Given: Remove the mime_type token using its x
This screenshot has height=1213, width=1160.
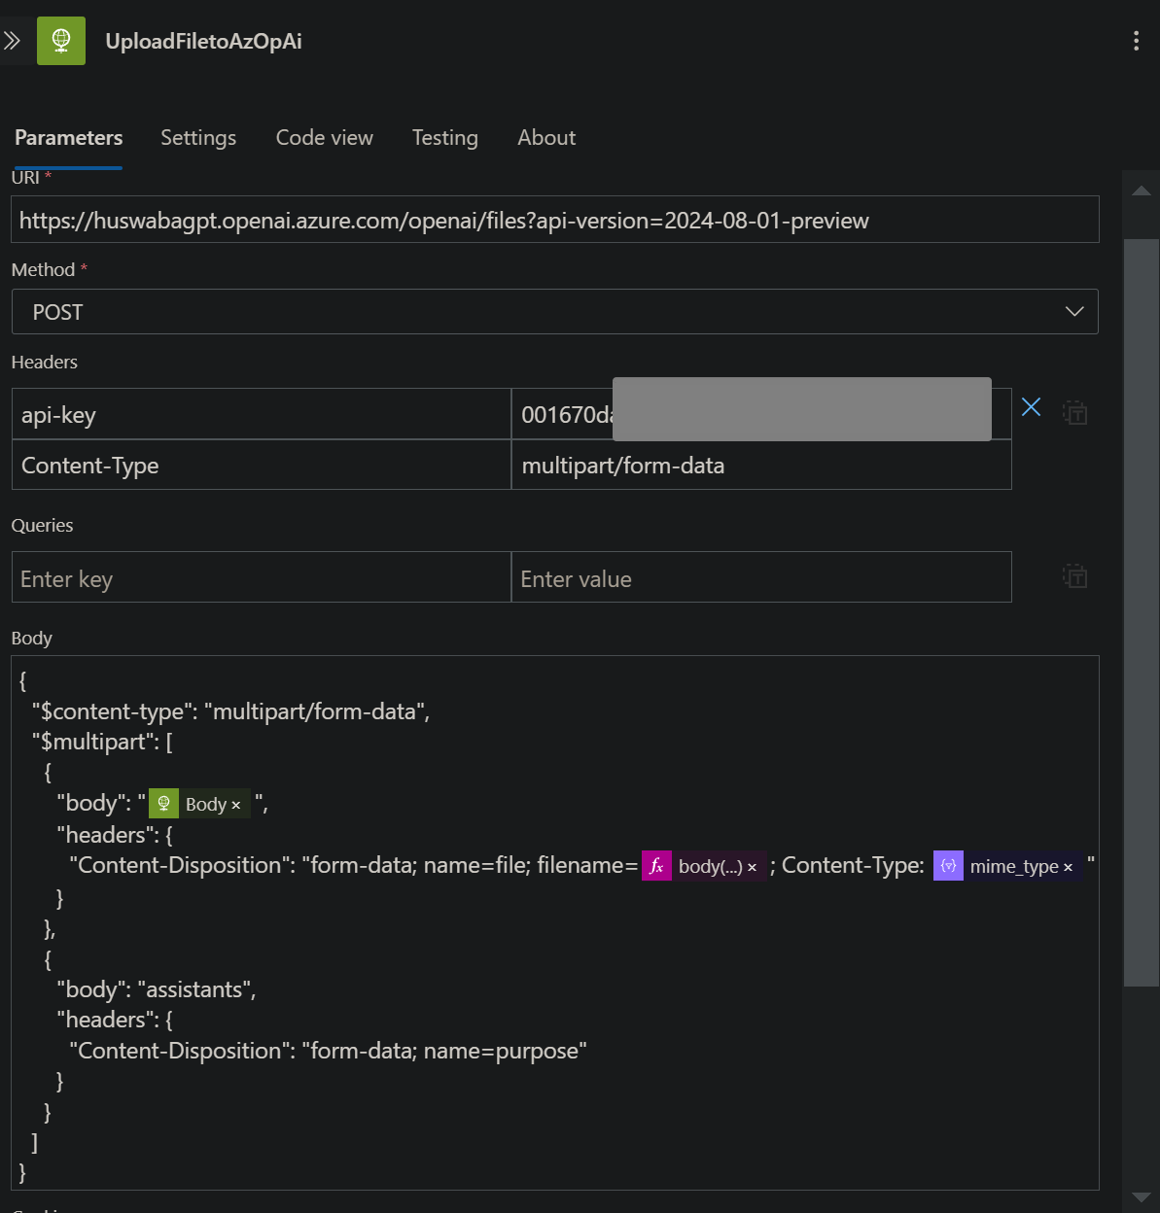Looking at the screenshot, I should (1067, 866).
